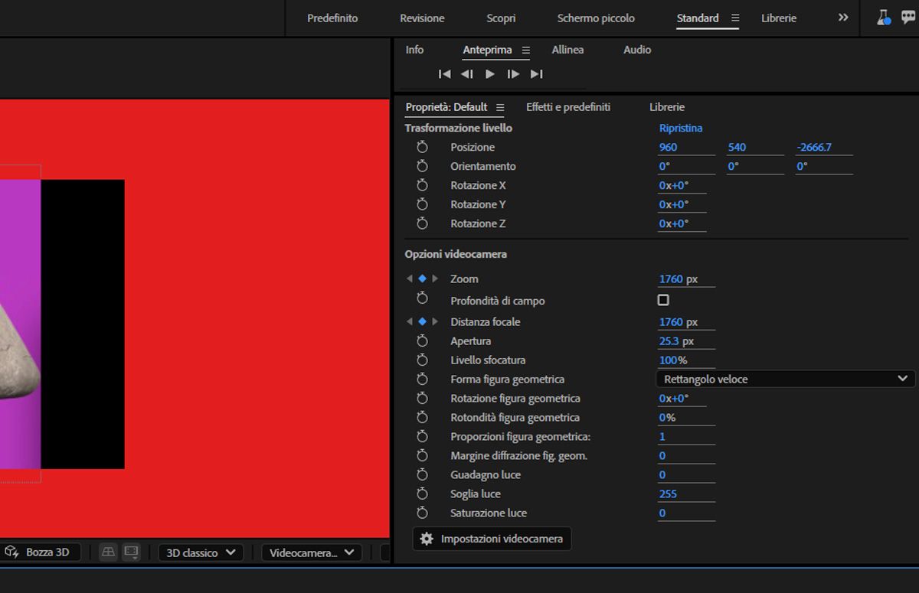Open the workspace overflow double-arrow menu

(843, 18)
